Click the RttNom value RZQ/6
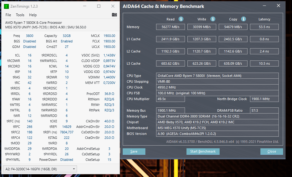The width and height of the screenshot is (292, 177). click(109, 99)
